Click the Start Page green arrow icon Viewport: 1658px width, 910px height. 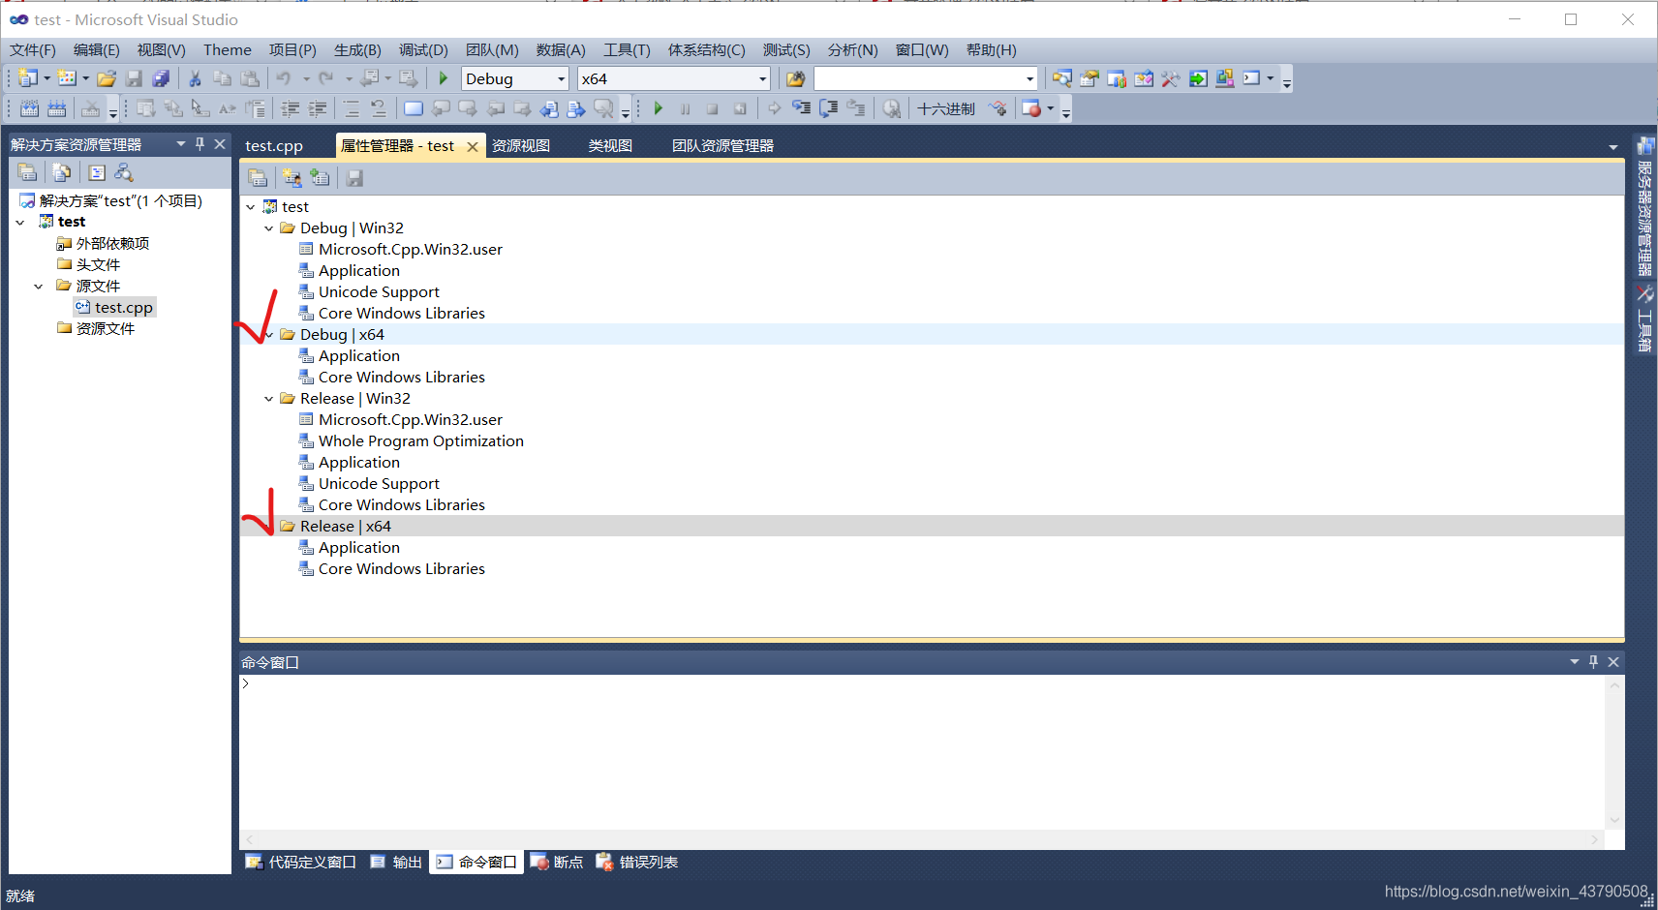[1198, 78]
